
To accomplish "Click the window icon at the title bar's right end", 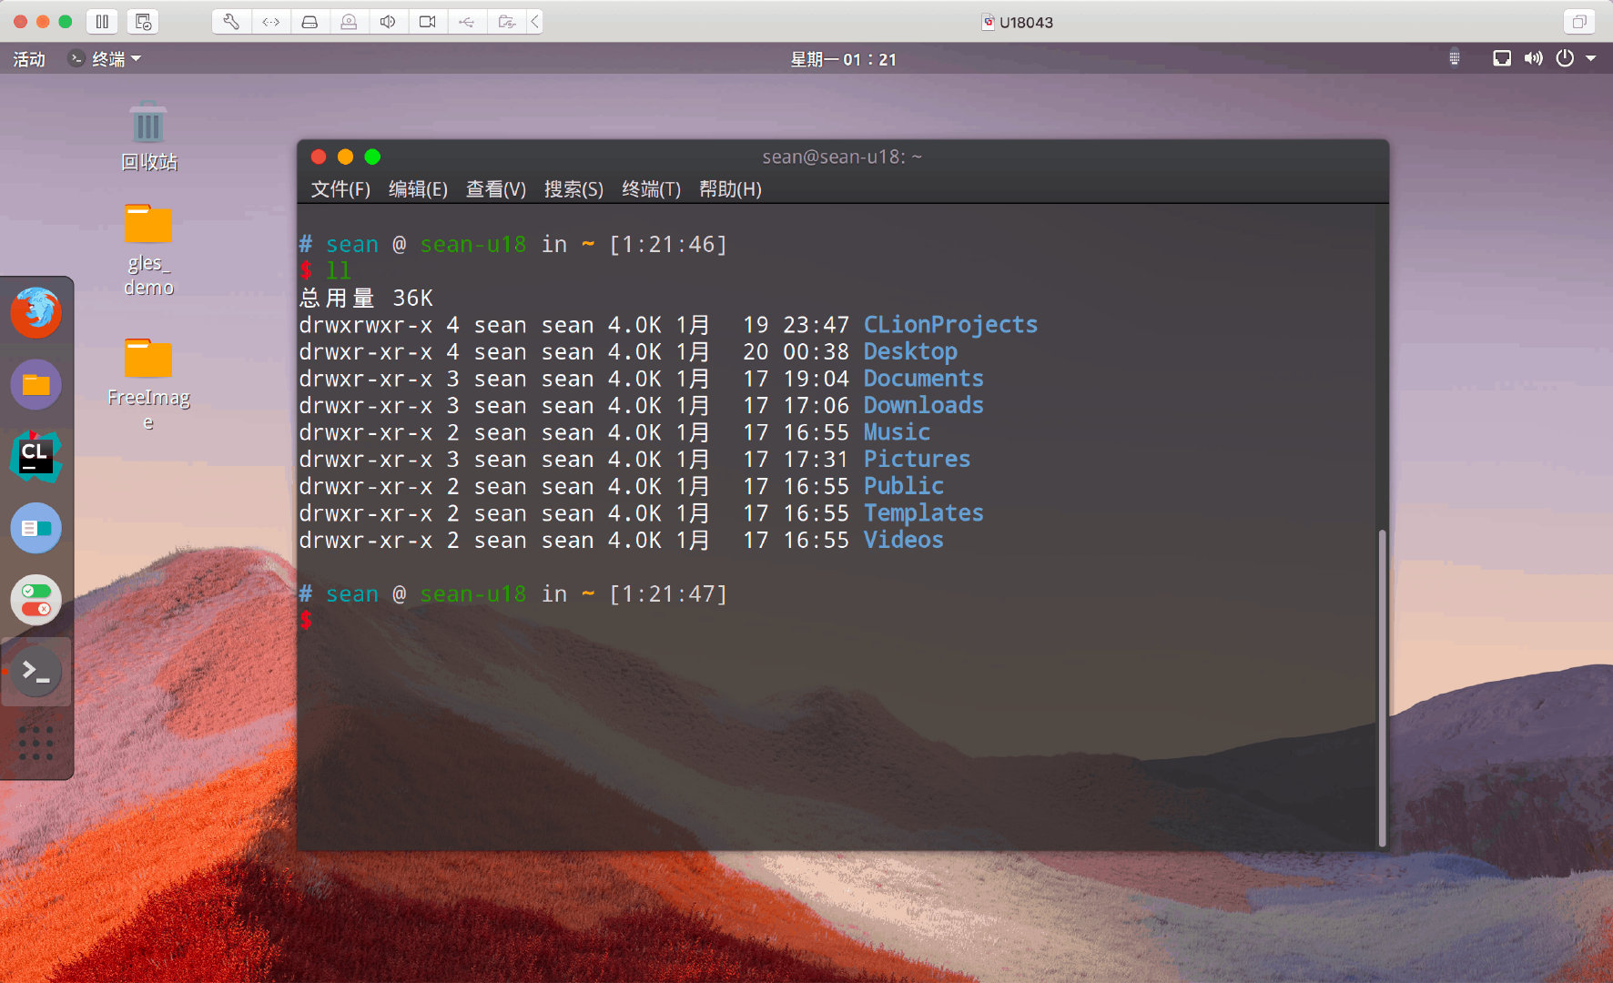I will [1579, 22].
